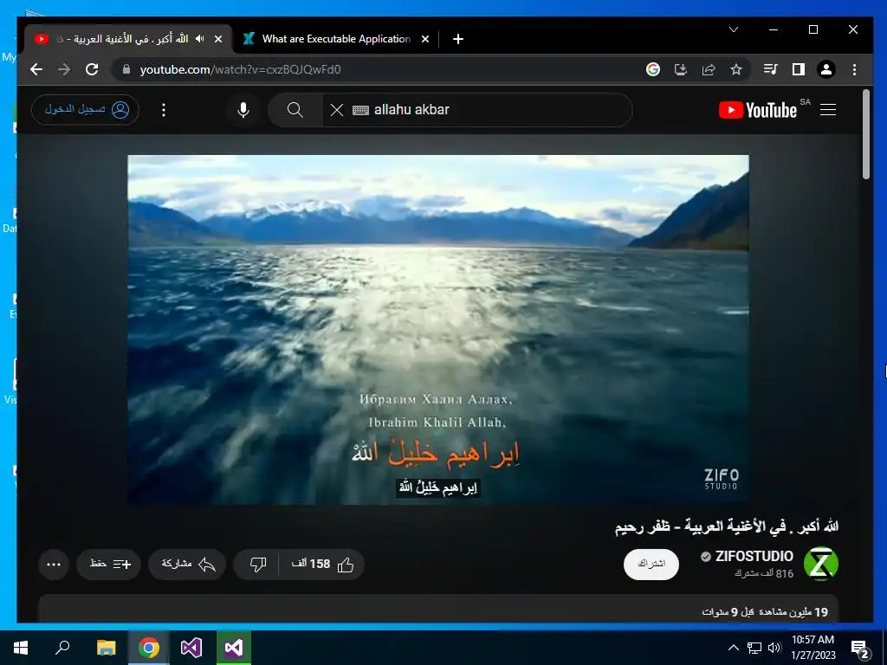Select the YouTube Arabic song tab

(x=128, y=39)
